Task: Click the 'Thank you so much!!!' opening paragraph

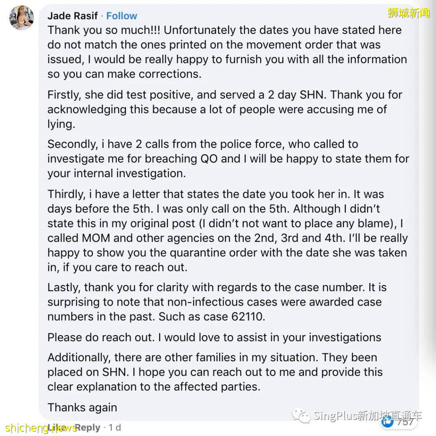Action: click(226, 52)
